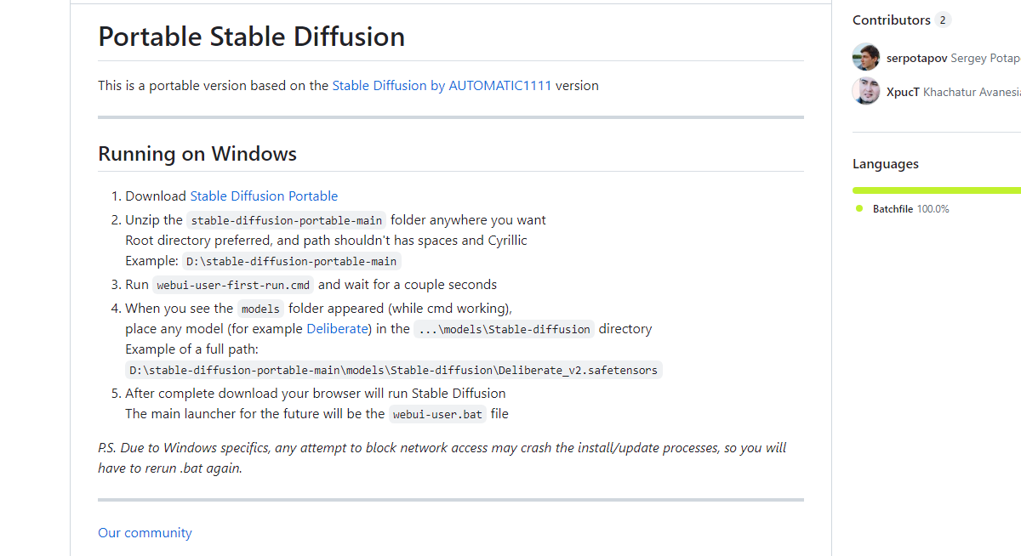Click the ...\models\Stable-diffusion directory code
The width and height of the screenshot is (1021, 556).
pyautogui.click(x=504, y=329)
